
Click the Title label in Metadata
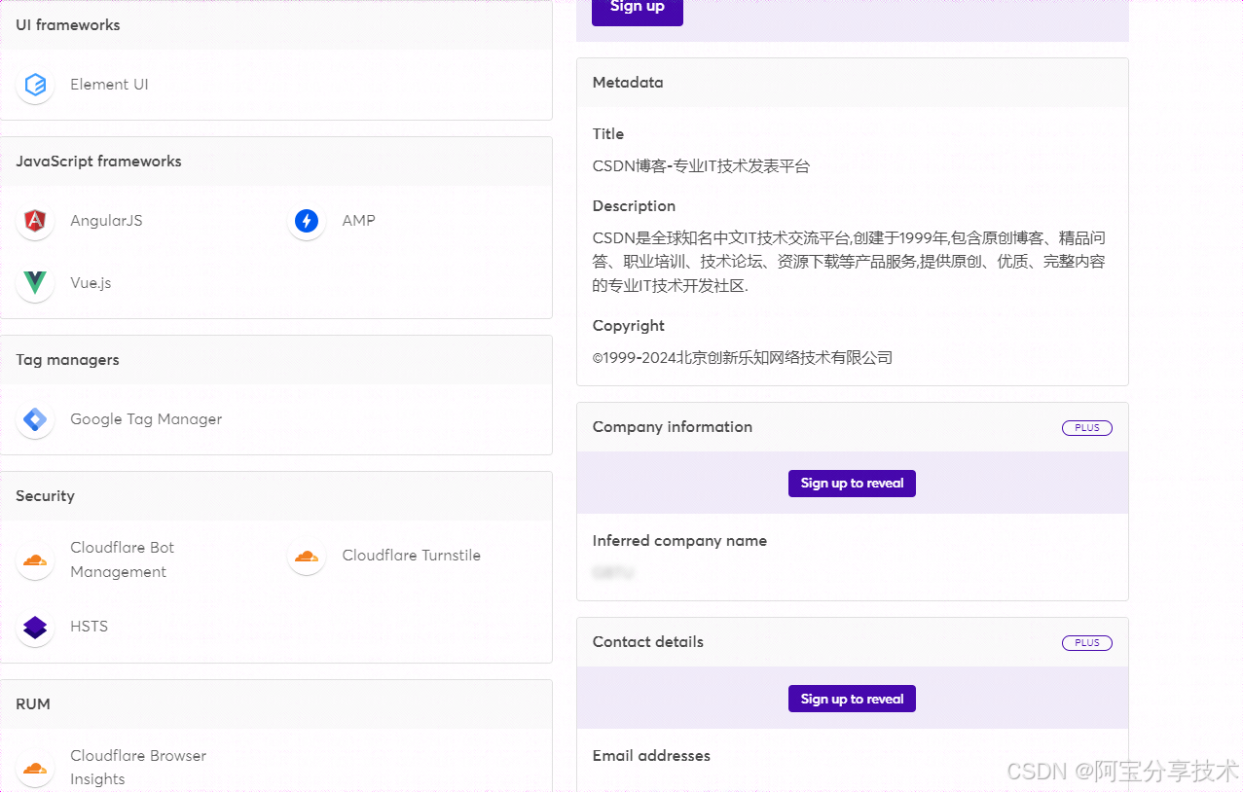point(608,134)
